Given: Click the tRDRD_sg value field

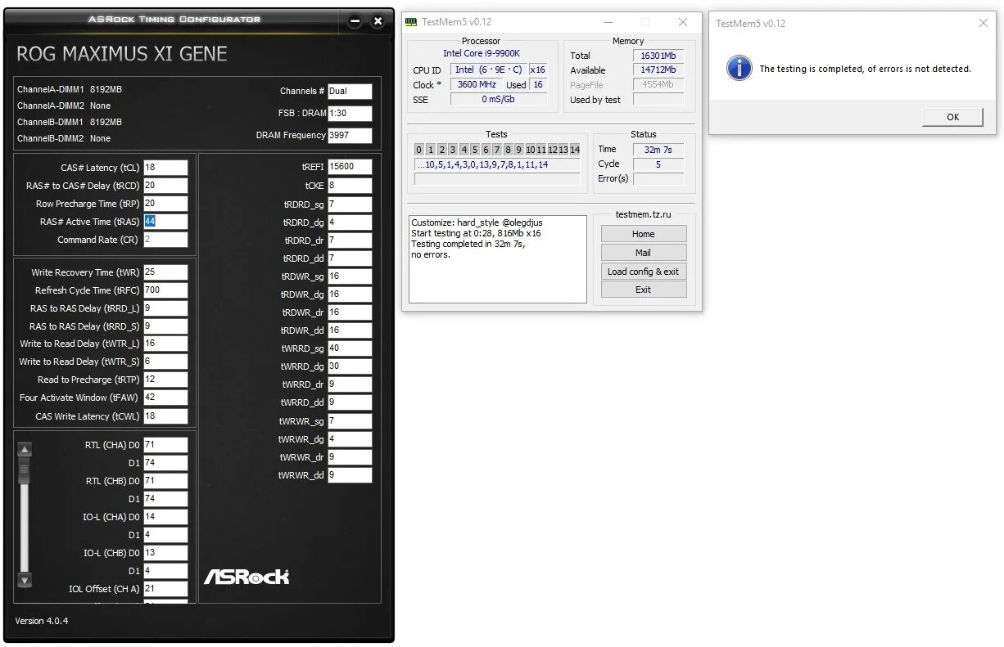Looking at the screenshot, I should [x=350, y=204].
